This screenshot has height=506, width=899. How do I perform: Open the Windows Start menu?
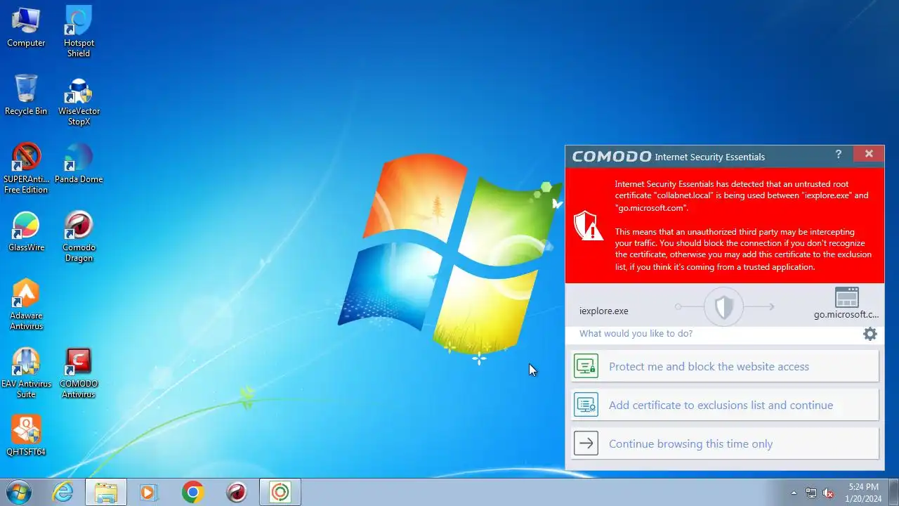(19, 492)
